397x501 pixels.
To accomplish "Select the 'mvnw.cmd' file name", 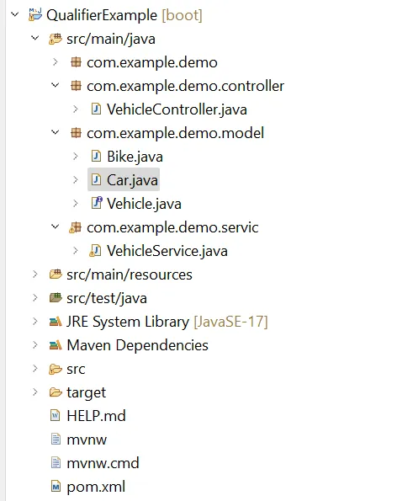I will 103,463.
